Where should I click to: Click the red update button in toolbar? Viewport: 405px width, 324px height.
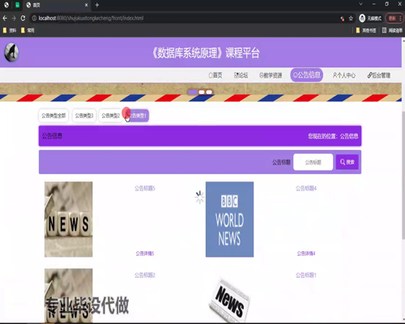coord(394,18)
